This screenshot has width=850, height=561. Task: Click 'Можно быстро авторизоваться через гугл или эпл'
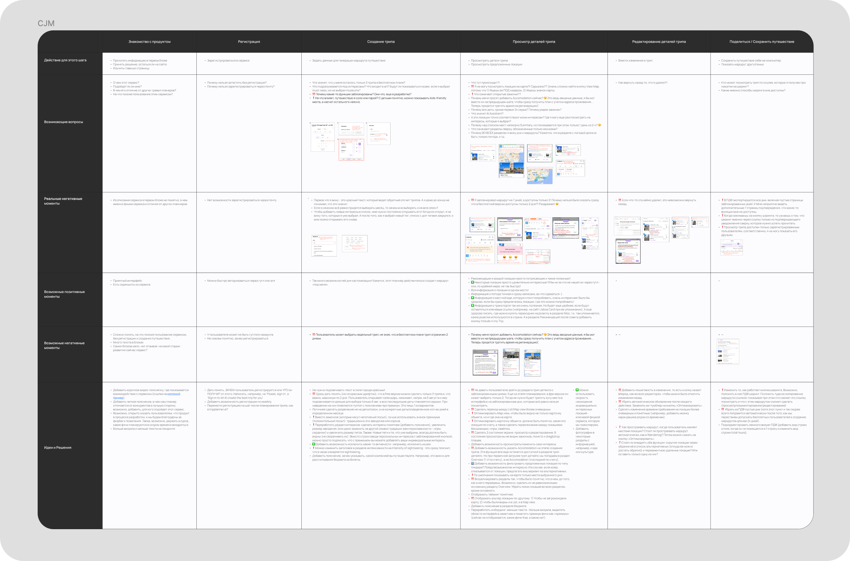(241, 281)
